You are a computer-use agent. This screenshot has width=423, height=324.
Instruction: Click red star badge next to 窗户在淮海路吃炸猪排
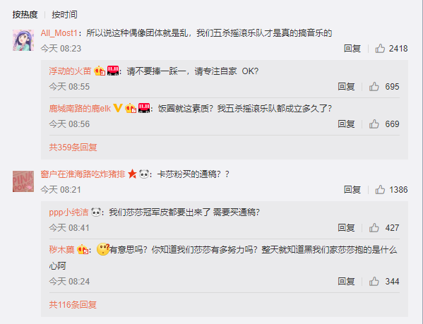point(132,174)
